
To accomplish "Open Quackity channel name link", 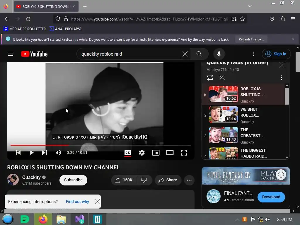I will [31, 177].
